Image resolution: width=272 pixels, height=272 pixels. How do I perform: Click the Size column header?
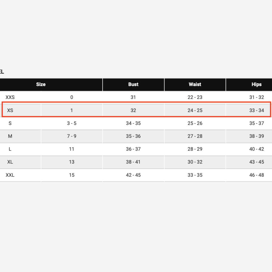(41, 84)
